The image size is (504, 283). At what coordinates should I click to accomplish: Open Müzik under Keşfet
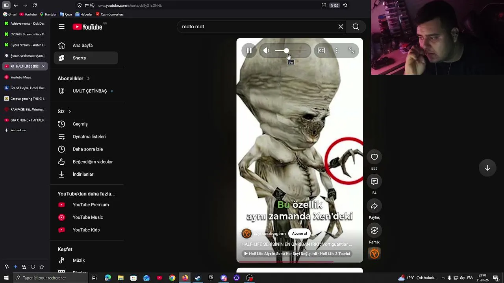(86, 260)
